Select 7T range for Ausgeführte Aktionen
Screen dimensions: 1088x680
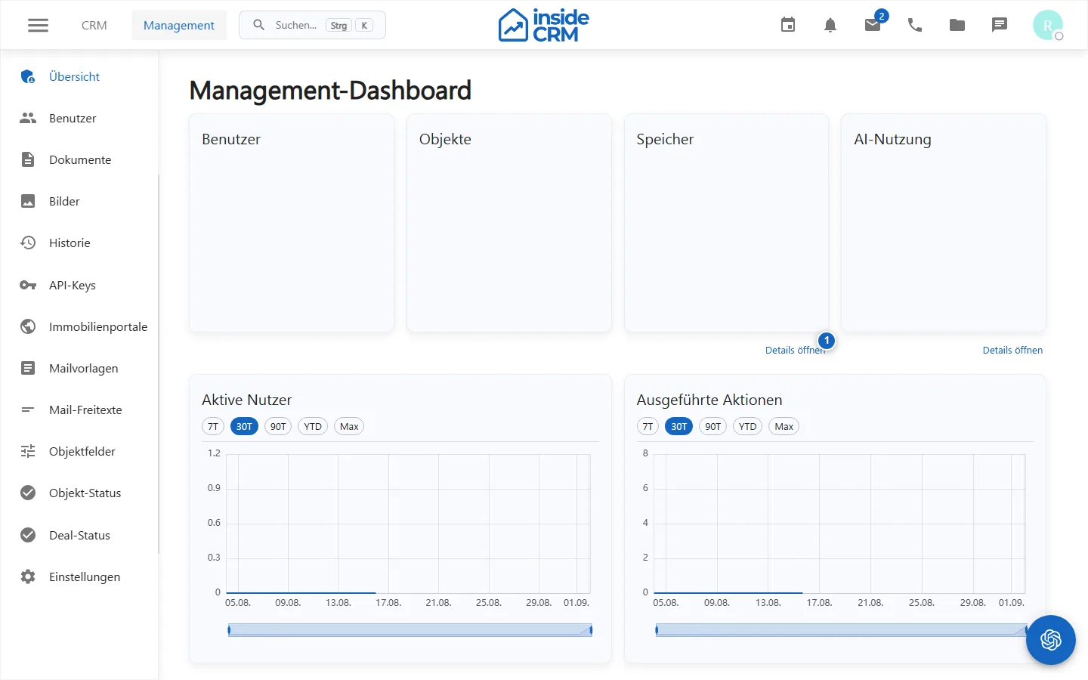pos(648,426)
